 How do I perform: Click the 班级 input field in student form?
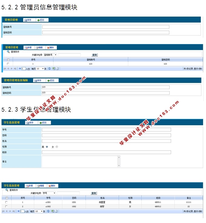[x=106, y=152]
